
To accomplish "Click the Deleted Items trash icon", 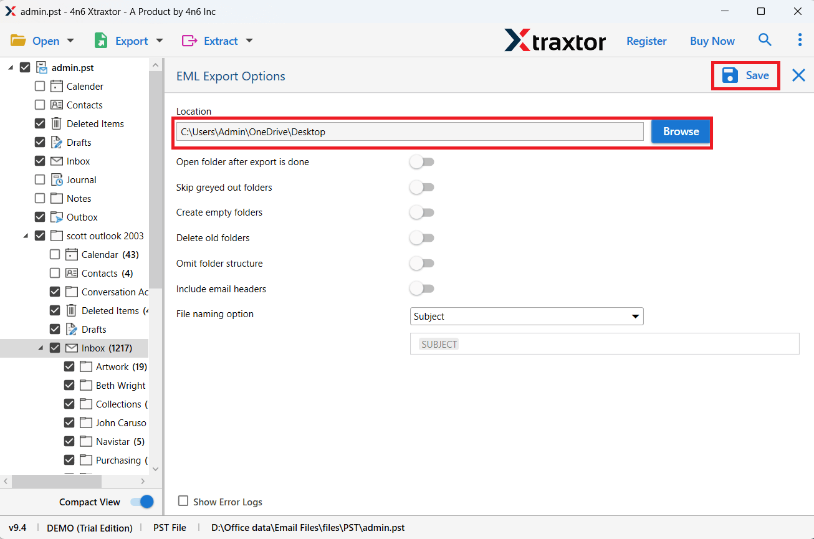I will (x=57, y=124).
